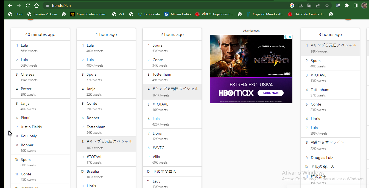The height and width of the screenshot is (188, 369).
Task: Open the Econodata bookmark
Action: point(149,14)
